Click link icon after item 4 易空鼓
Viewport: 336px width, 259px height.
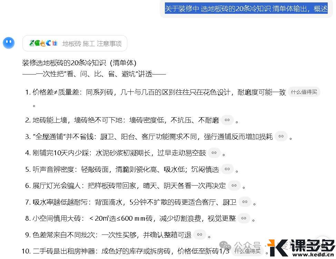[x=214, y=152]
